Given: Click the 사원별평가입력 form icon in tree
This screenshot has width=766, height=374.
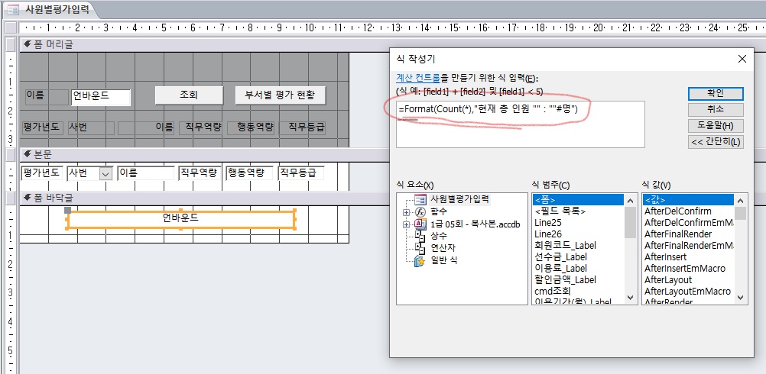Looking at the screenshot, I should (420, 200).
